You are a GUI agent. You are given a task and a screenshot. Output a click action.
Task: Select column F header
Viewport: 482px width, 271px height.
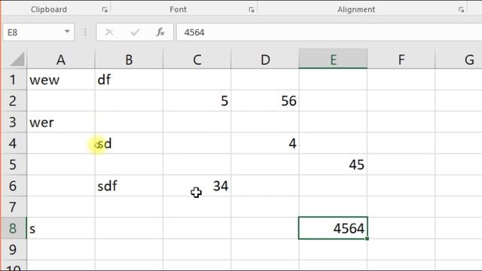(401, 59)
